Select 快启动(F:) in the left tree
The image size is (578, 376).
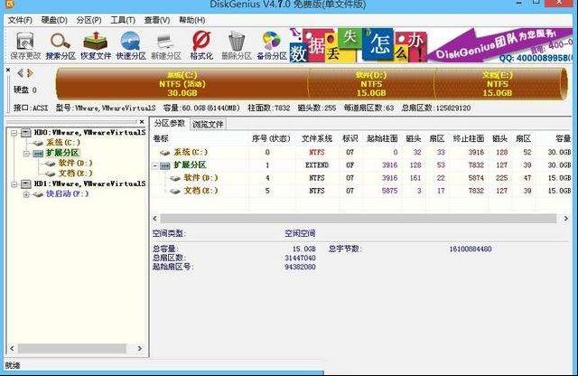[x=67, y=193]
